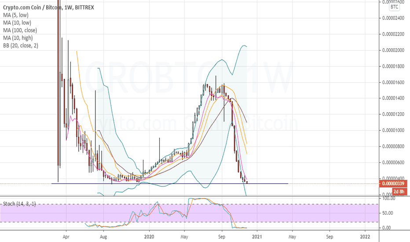Click the 100.00 stochastic scale label
The height and width of the screenshot is (242, 410).
click(389, 198)
